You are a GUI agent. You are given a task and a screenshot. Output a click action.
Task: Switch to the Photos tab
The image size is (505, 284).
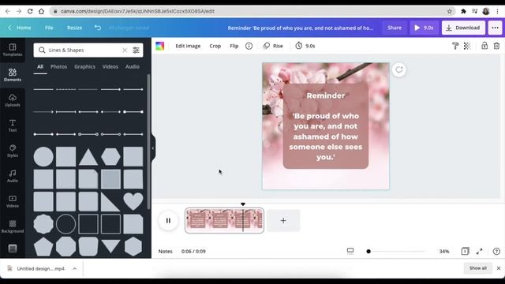click(58, 67)
